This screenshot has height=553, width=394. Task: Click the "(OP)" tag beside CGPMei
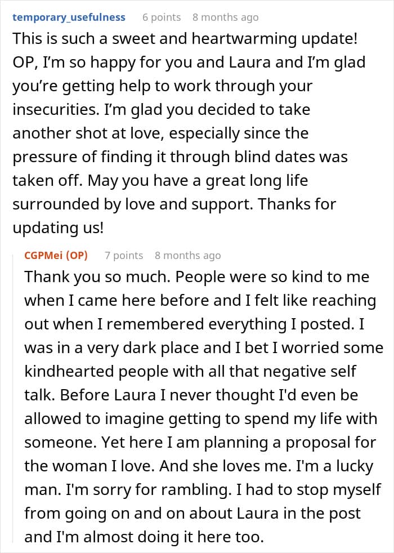pos(77,255)
